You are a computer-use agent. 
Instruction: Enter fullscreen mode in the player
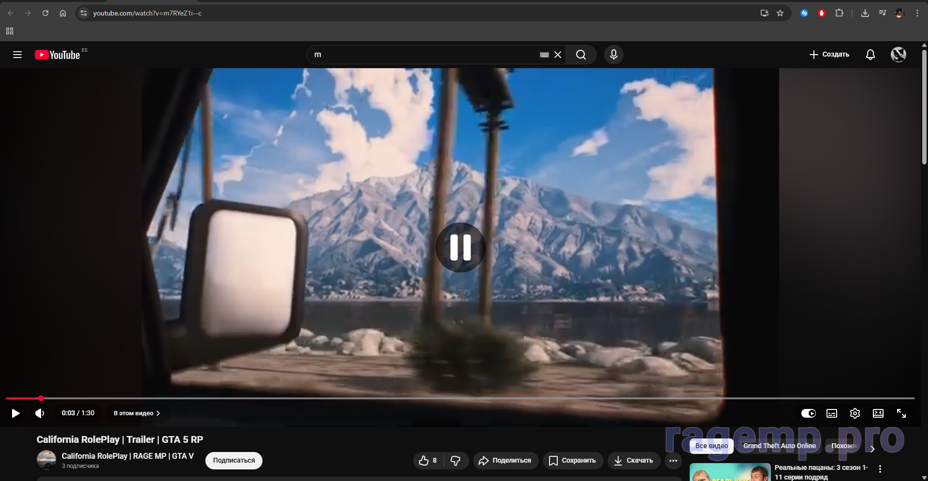[x=901, y=413]
